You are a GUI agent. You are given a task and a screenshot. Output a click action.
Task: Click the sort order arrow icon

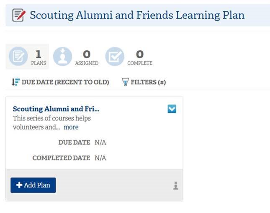tap(15, 82)
